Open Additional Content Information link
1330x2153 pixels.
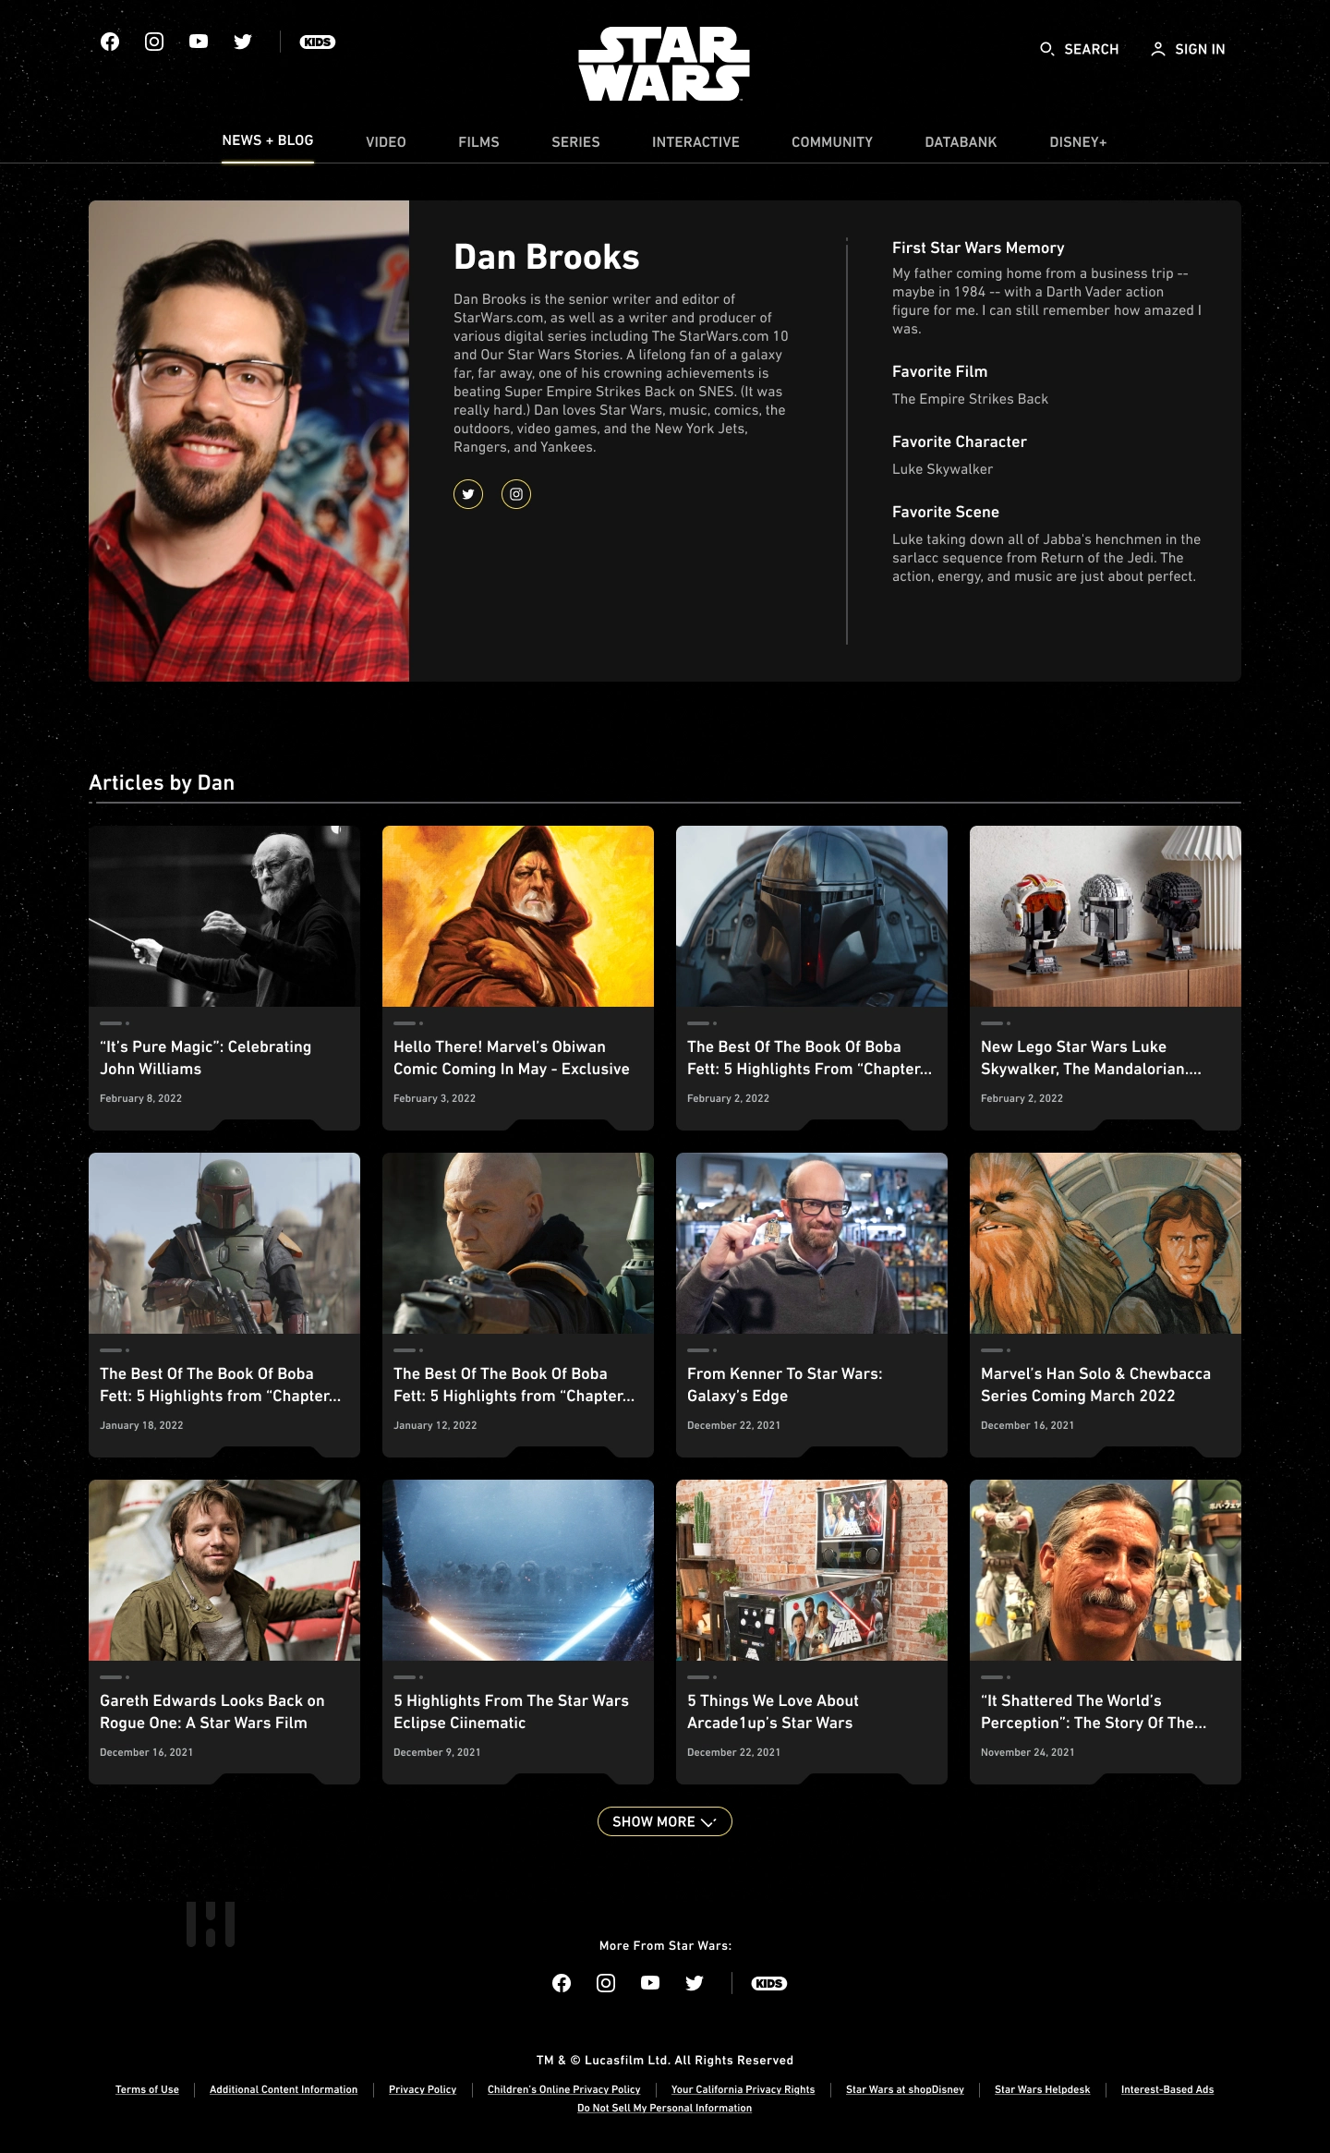coord(284,2089)
